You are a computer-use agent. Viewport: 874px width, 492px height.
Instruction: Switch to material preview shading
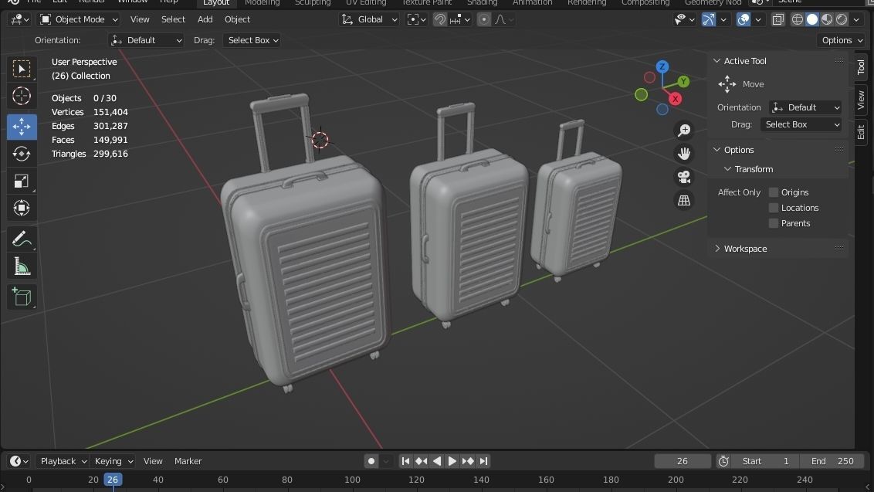click(827, 19)
